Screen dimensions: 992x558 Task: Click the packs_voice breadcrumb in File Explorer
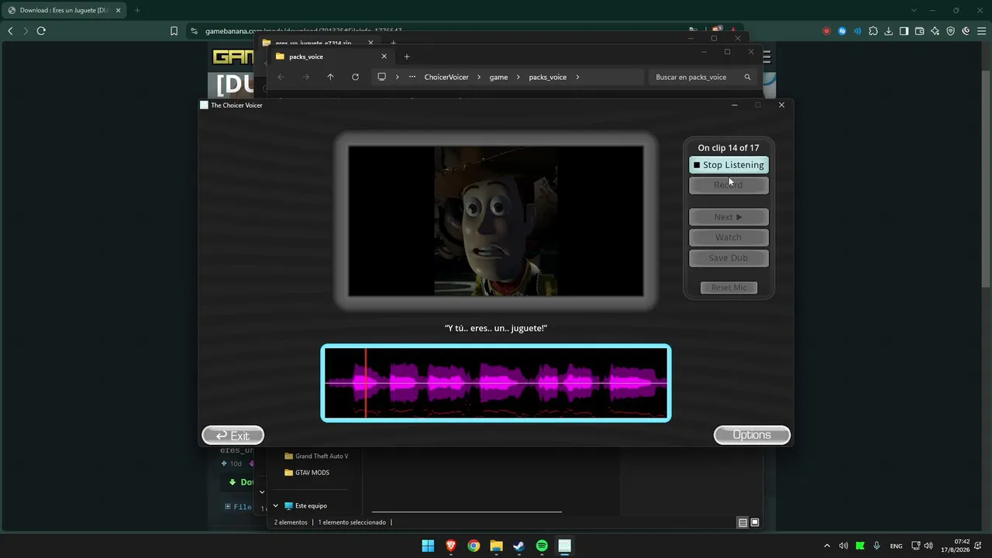tap(548, 77)
